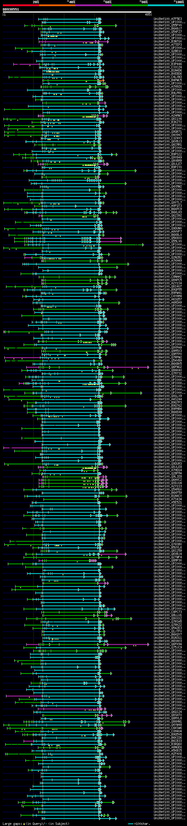187x826 pixels.
Task: Select hit label UniRef100_B6KLH3
Action: coord(168,212)
